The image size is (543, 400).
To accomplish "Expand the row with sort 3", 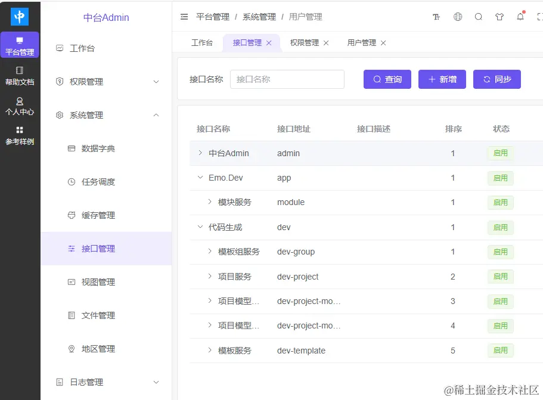I will (210, 300).
